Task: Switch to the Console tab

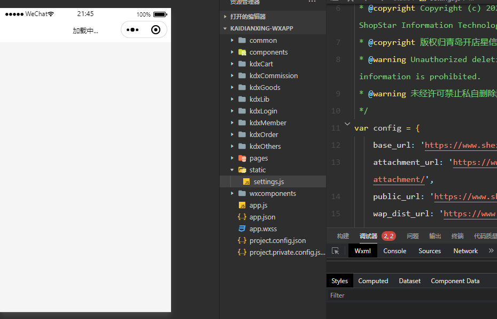Action: (x=394, y=251)
